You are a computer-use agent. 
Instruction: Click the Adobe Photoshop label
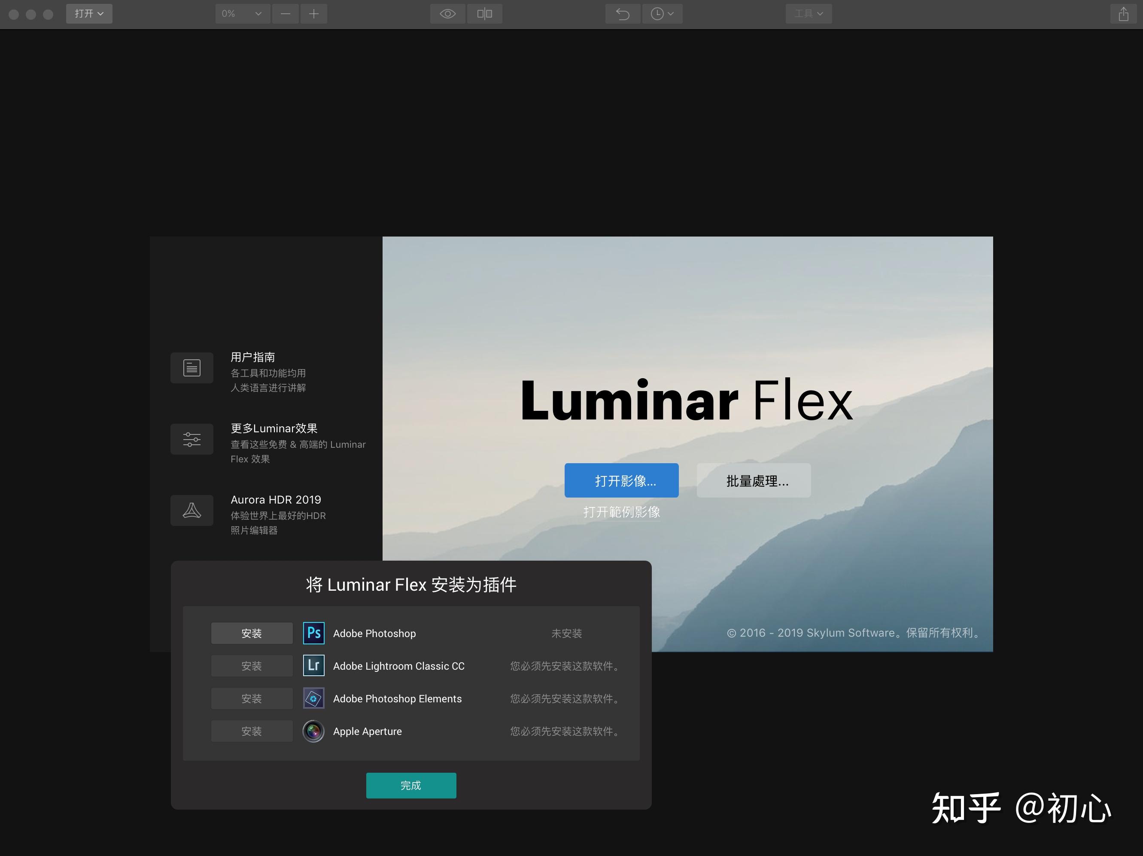click(374, 633)
